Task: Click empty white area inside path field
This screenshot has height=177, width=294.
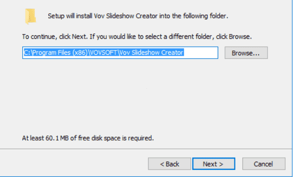Action: pos(200,53)
